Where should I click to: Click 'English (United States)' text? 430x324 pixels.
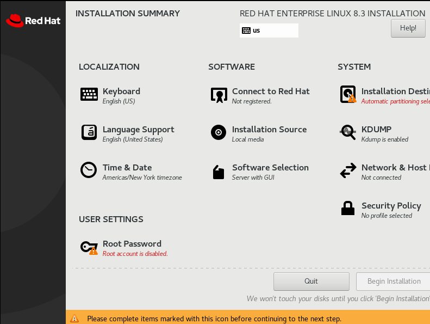[133, 139]
